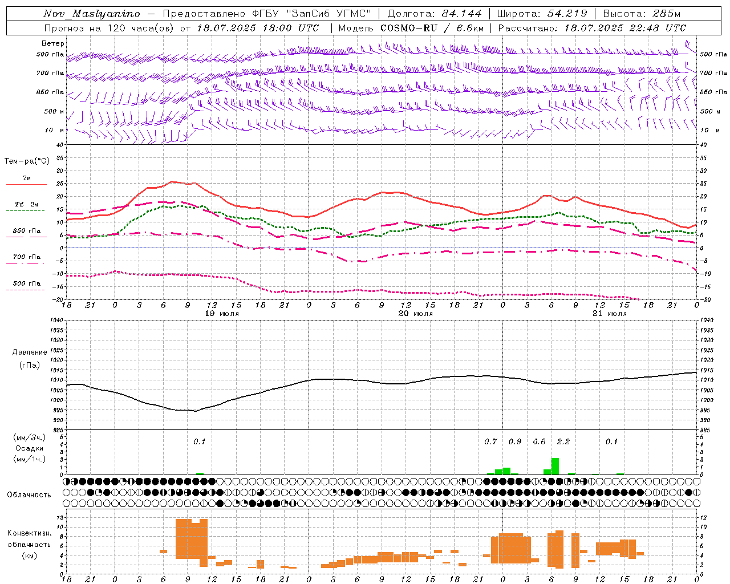The width and height of the screenshot is (730, 584).
Task: Click the 20 июля date label
Action: pos(416,314)
